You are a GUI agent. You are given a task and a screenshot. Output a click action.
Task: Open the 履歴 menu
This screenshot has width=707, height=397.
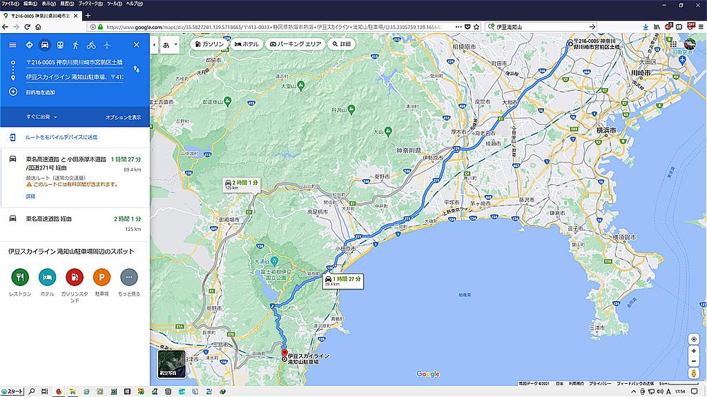click(67, 3)
